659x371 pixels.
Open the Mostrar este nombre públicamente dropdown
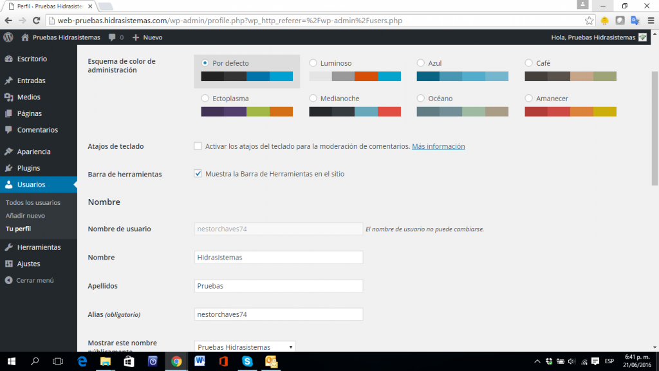[x=245, y=347]
